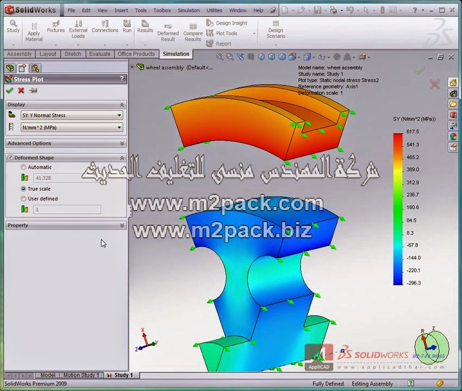Click the 617.5 maximum legend value

coord(413,131)
